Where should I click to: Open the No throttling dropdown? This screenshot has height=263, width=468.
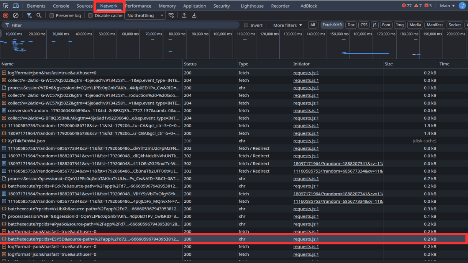[x=145, y=15]
